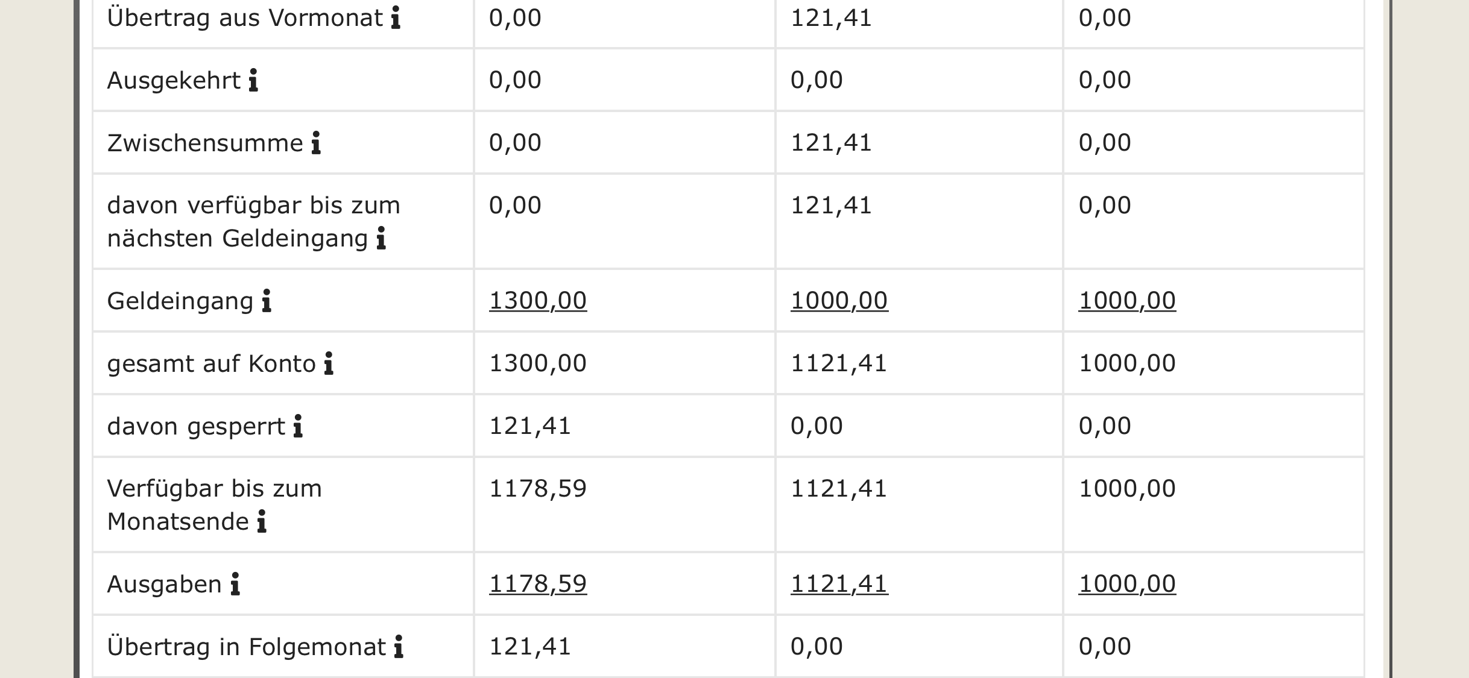This screenshot has height=678, width=1469.
Task: Open the 1300,00 Geldeingang link
Action: (538, 301)
